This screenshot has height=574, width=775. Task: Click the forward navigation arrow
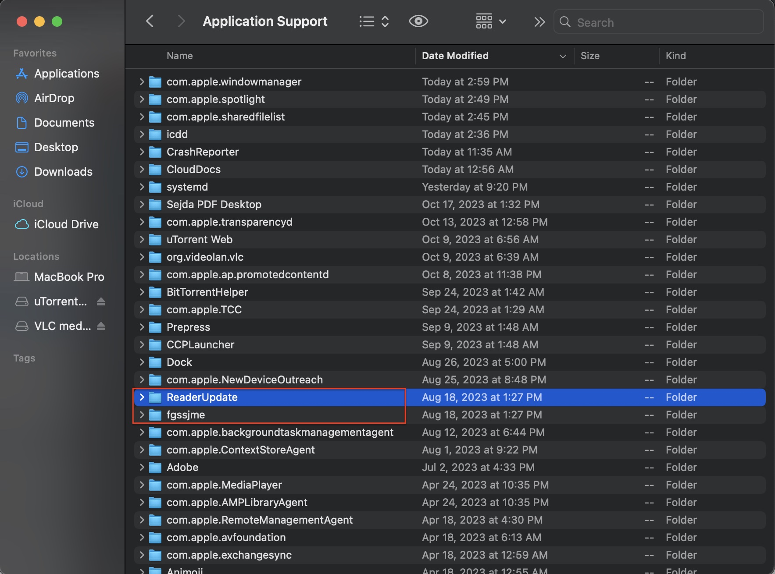click(x=181, y=21)
